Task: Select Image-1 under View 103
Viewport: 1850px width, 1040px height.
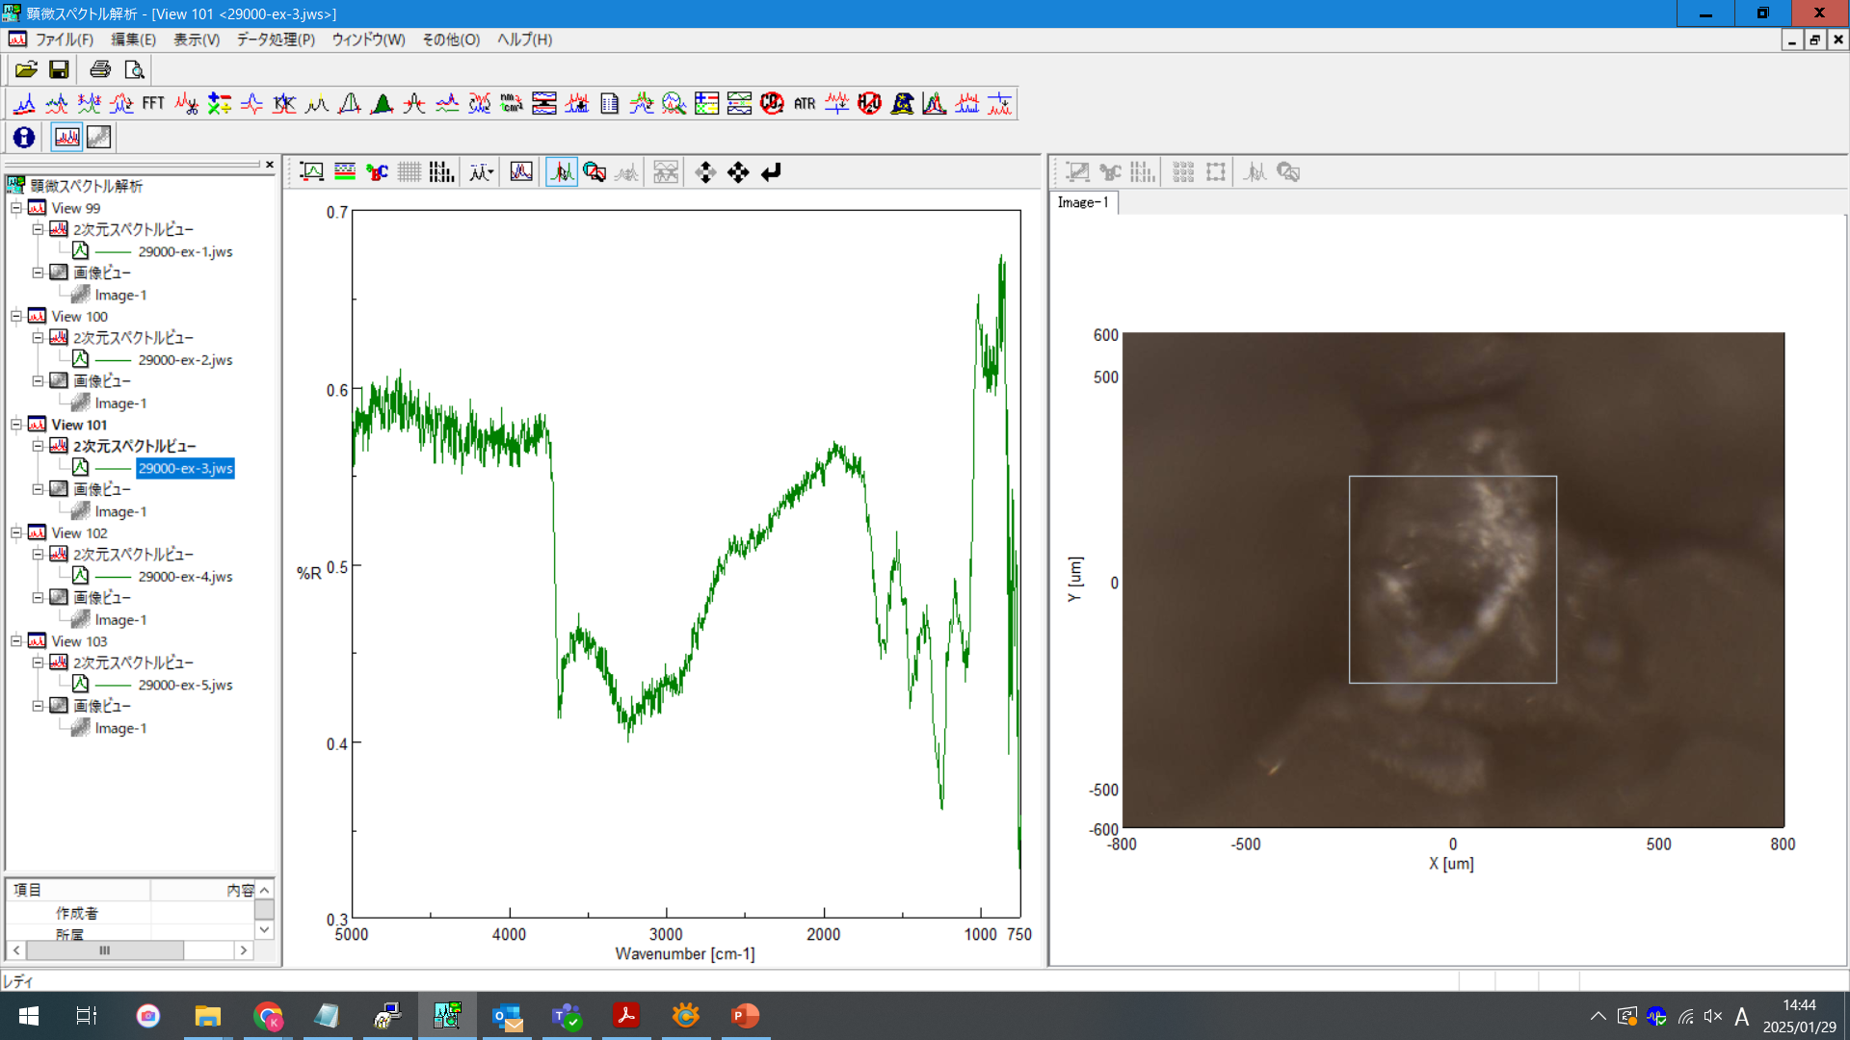Action: point(120,728)
